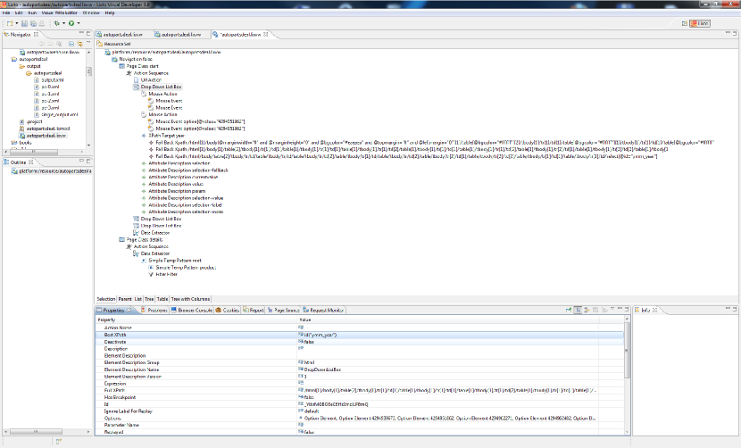741x448 pixels.
Task: Click the Data Extractor icon under Page Class start
Action: coord(136,232)
